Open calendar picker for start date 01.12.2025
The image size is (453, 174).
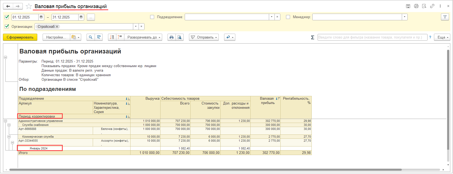coord(41,17)
